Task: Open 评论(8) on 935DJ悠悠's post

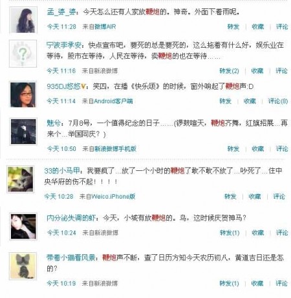Action: coord(277,101)
